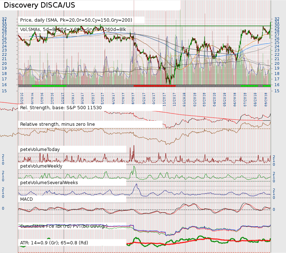Click the 5/2017 date axis label
The height and width of the screenshot is (253, 286).
[x=102, y=98]
